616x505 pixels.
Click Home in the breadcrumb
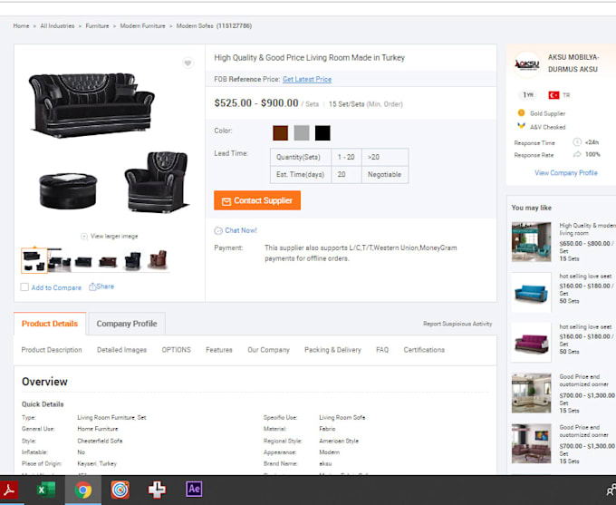coord(21,26)
